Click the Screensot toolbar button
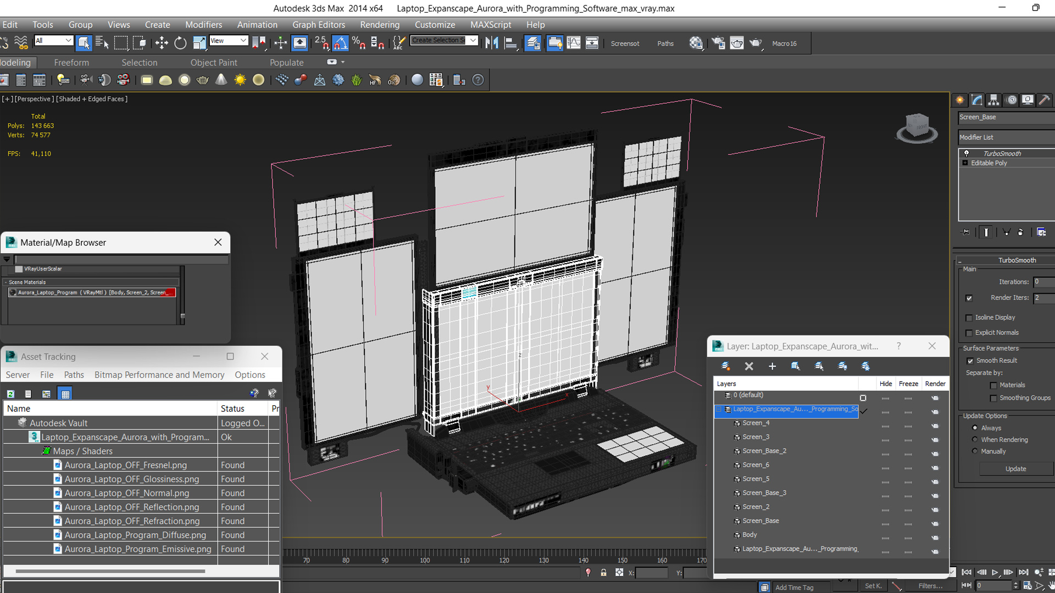Viewport: 1055px width, 593px height. click(x=625, y=43)
